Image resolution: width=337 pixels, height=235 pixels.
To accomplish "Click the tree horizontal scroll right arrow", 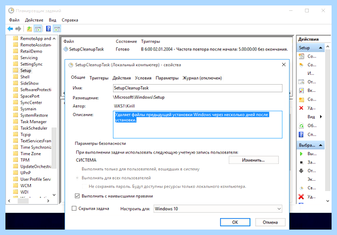I will tap(48, 201).
